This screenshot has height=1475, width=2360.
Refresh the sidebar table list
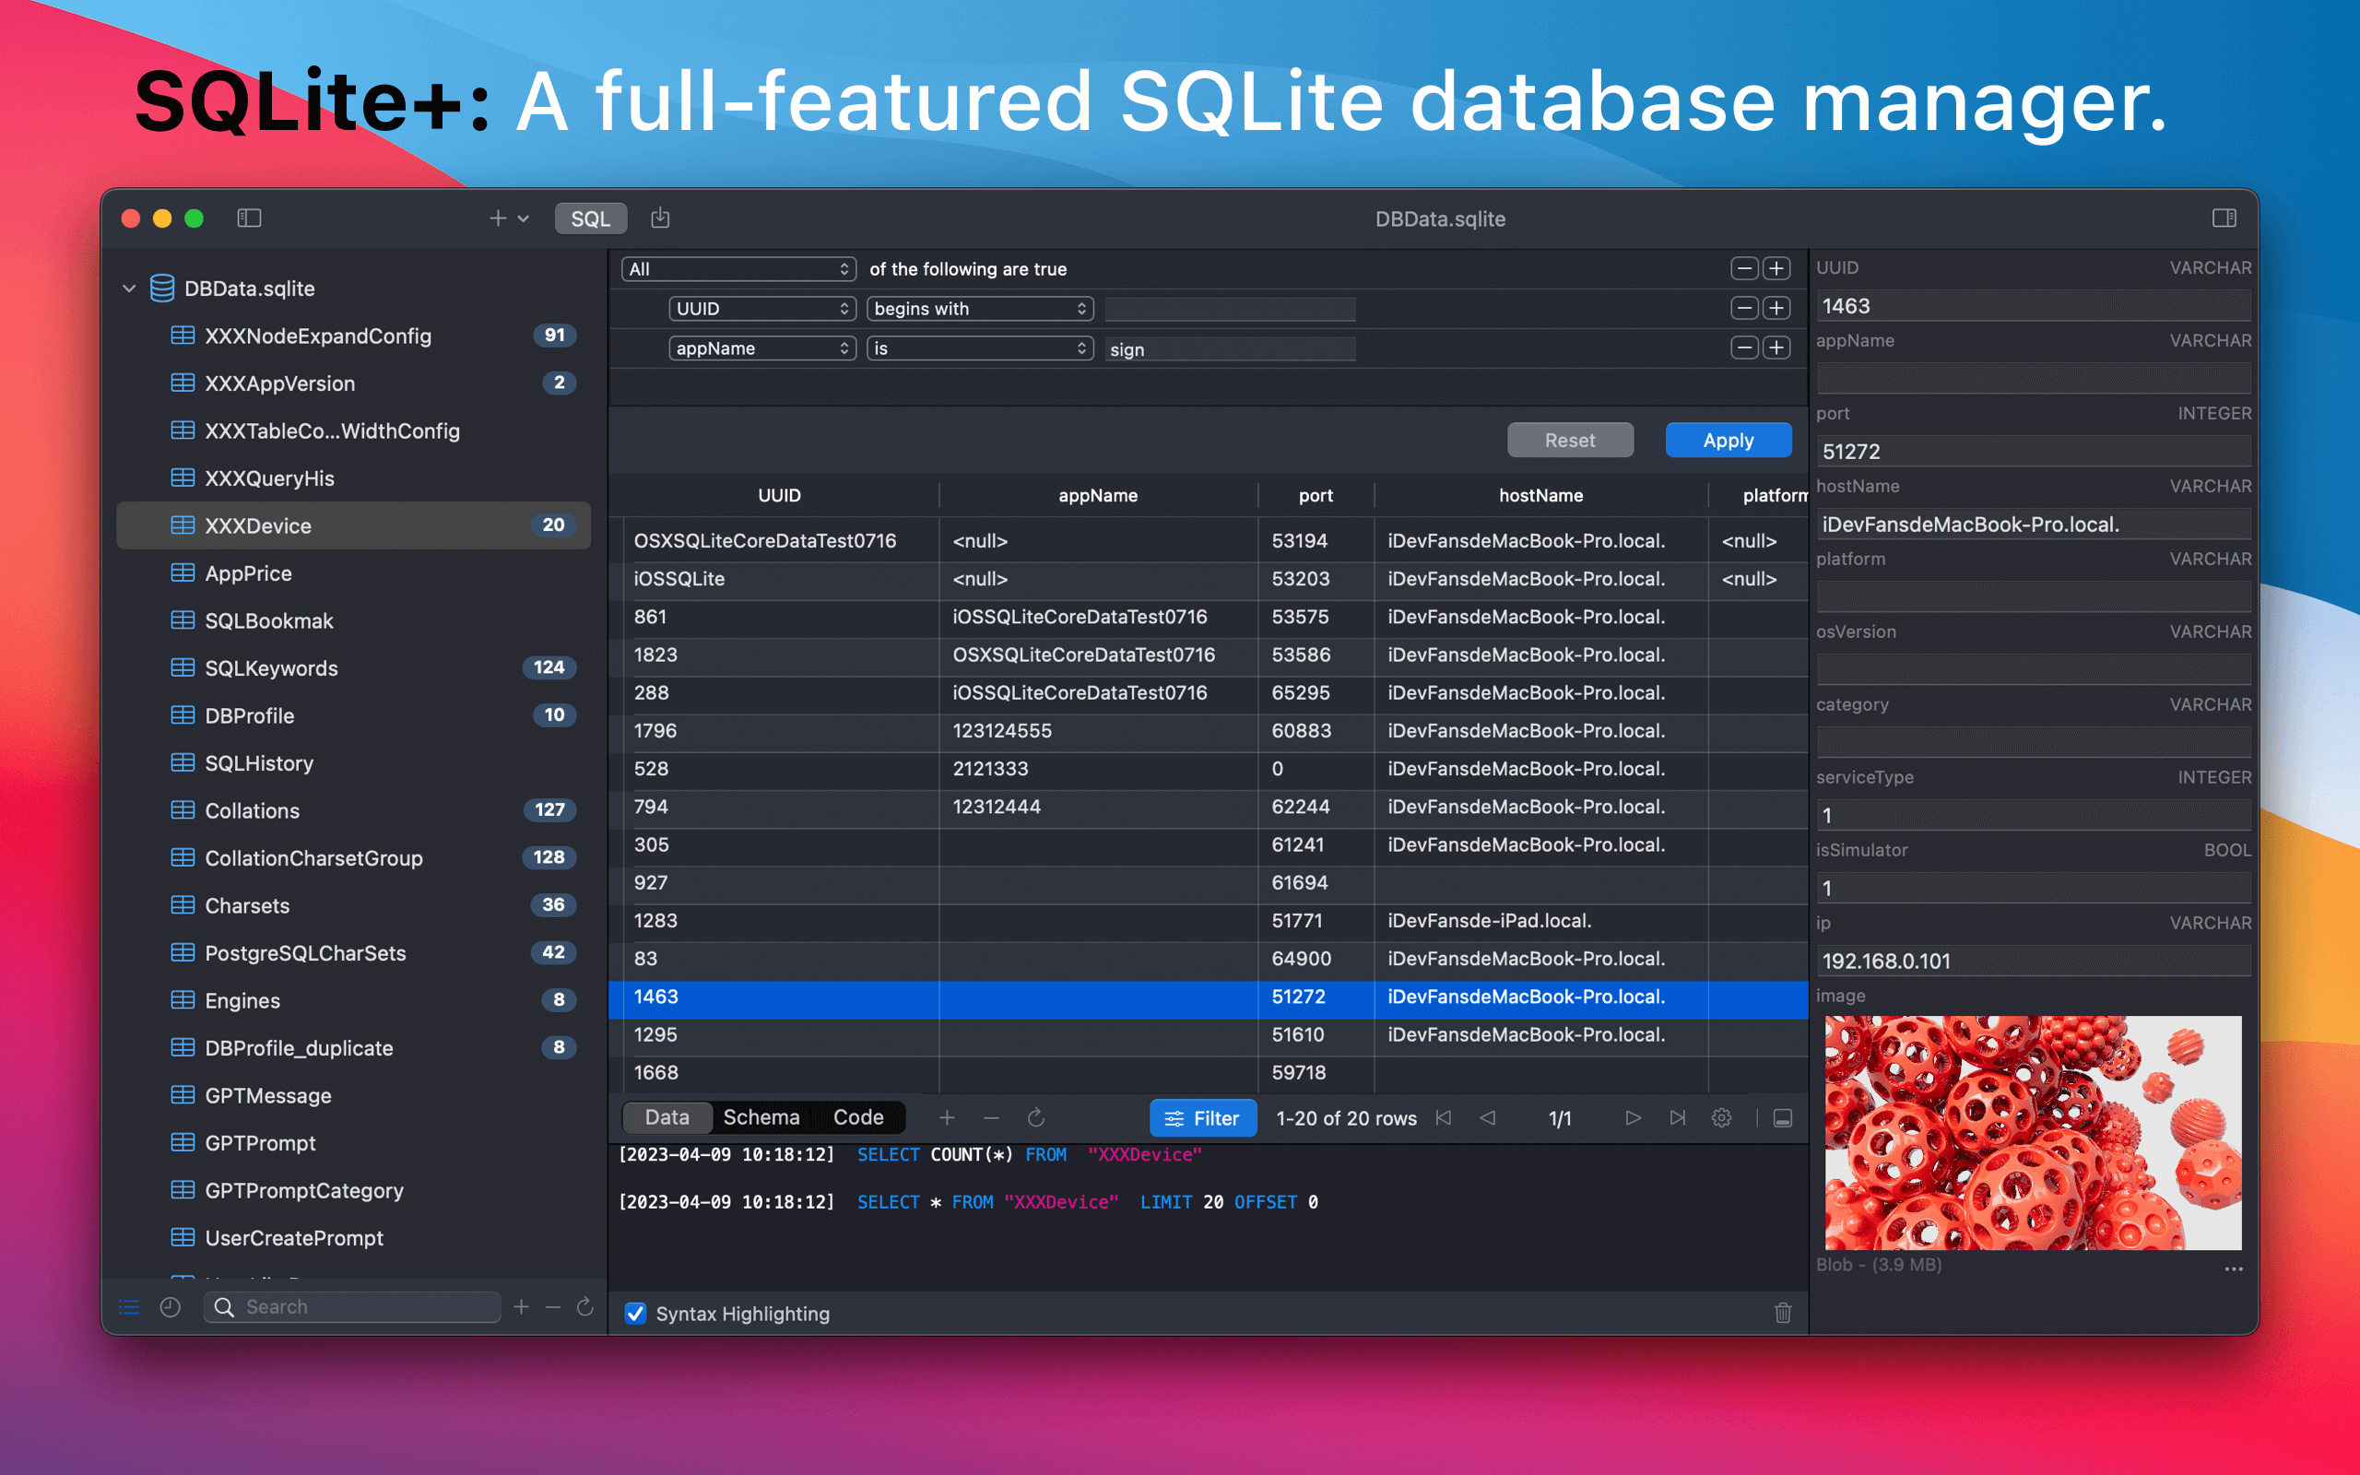(x=585, y=1307)
